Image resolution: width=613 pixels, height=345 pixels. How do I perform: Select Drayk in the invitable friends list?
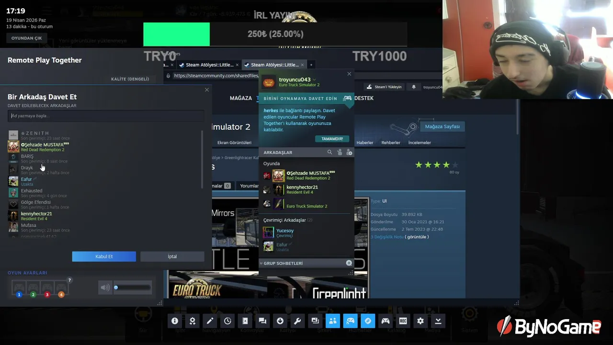[x=104, y=170]
